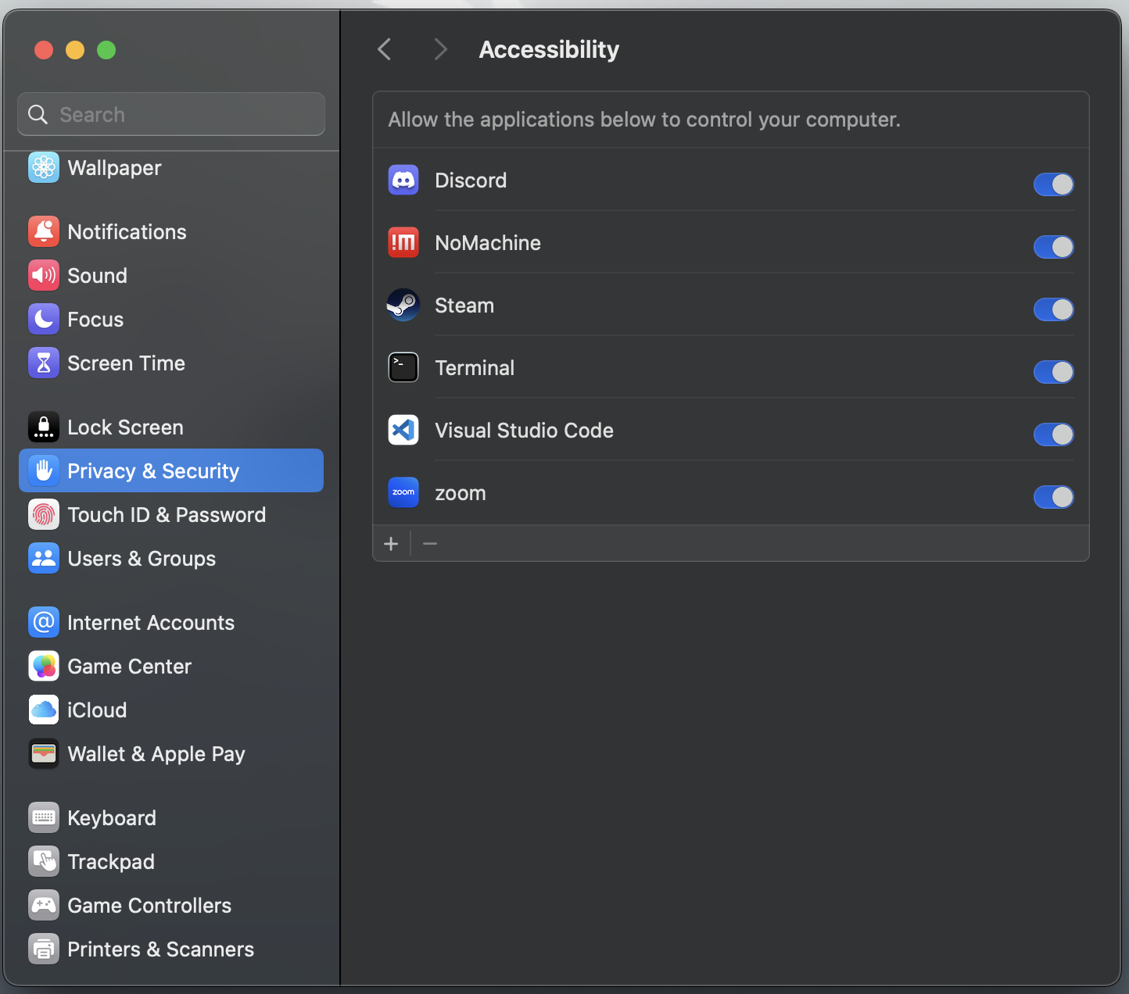The image size is (1129, 994).
Task: Turn off NoMachine accessibility toggle
Action: 1053,247
